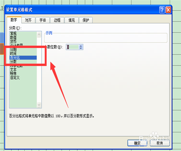Open the 字体 tab
The height and width of the screenshot is (151, 181).
point(43,20)
